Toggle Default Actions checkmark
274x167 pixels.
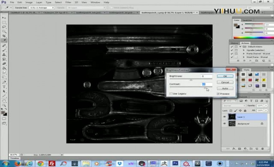click(232, 47)
